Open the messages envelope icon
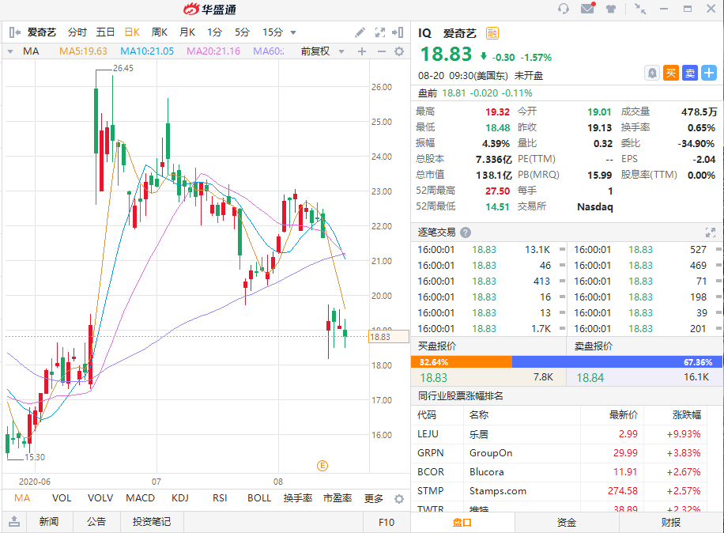This screenshot has height=533, width=724. tap(588, 9)
